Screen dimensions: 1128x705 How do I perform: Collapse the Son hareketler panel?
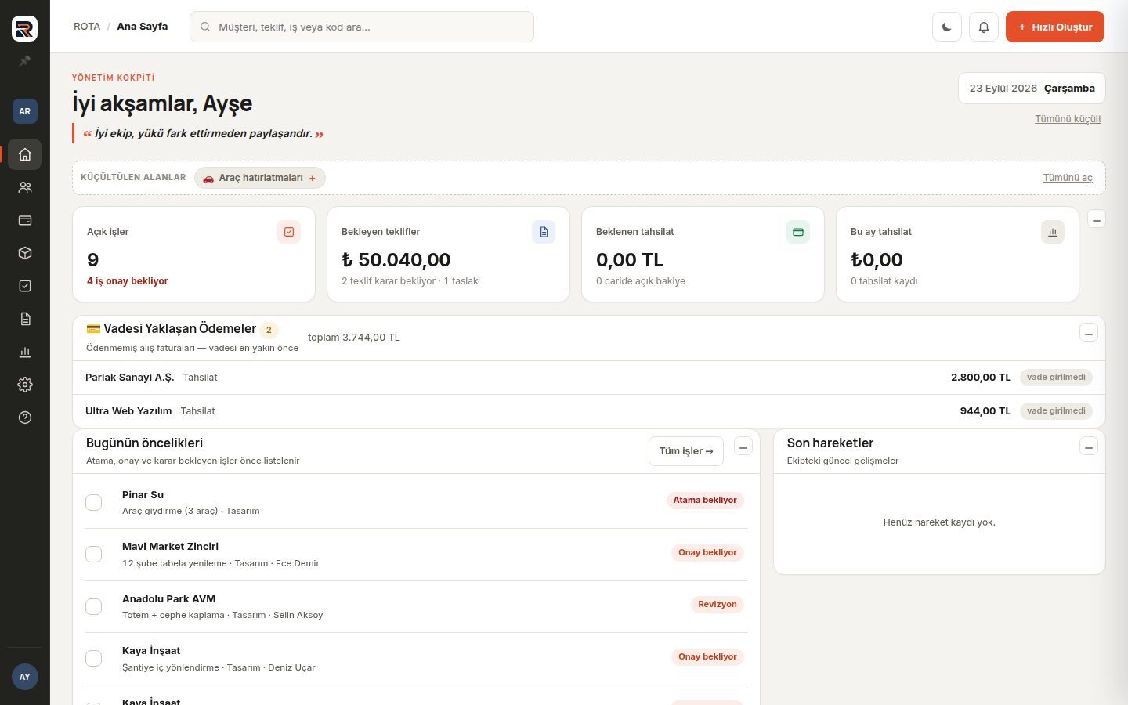point(1089,446)
